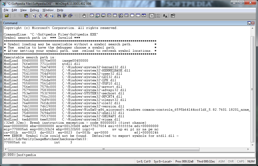258x166 pixels.
Task: Click the CAPS status indicator
Action: coord(241,161)
